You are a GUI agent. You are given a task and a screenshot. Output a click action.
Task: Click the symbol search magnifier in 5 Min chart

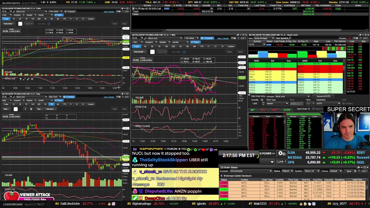click(x=14, y=12)
